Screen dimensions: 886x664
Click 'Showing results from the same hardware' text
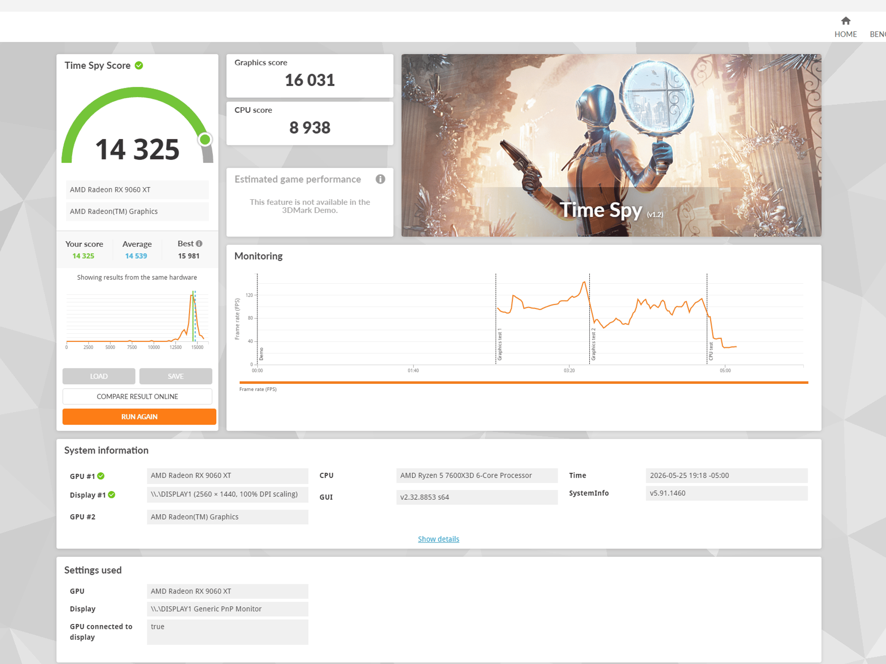coord(137,278)
